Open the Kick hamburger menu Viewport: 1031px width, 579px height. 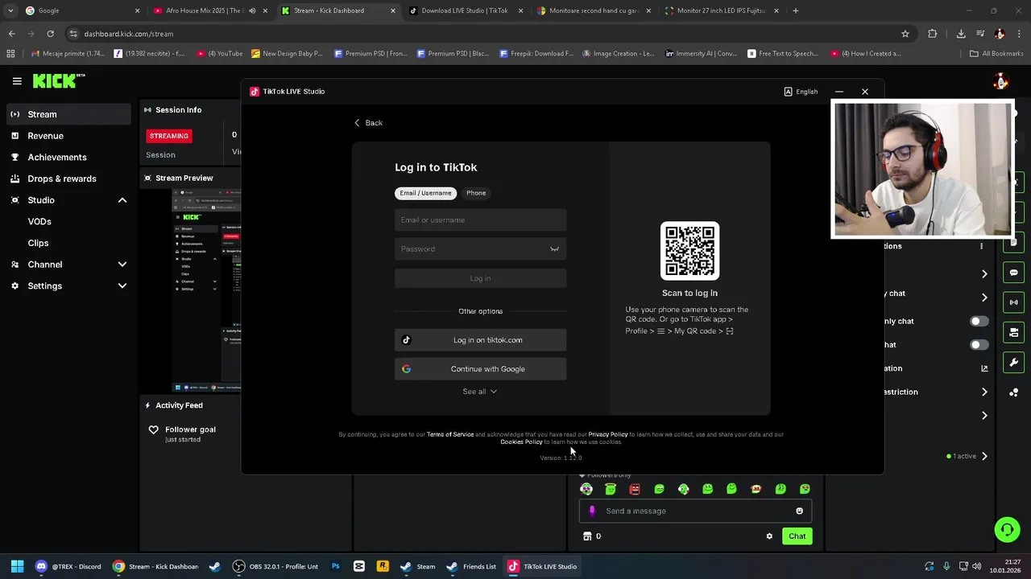point(17,80)
